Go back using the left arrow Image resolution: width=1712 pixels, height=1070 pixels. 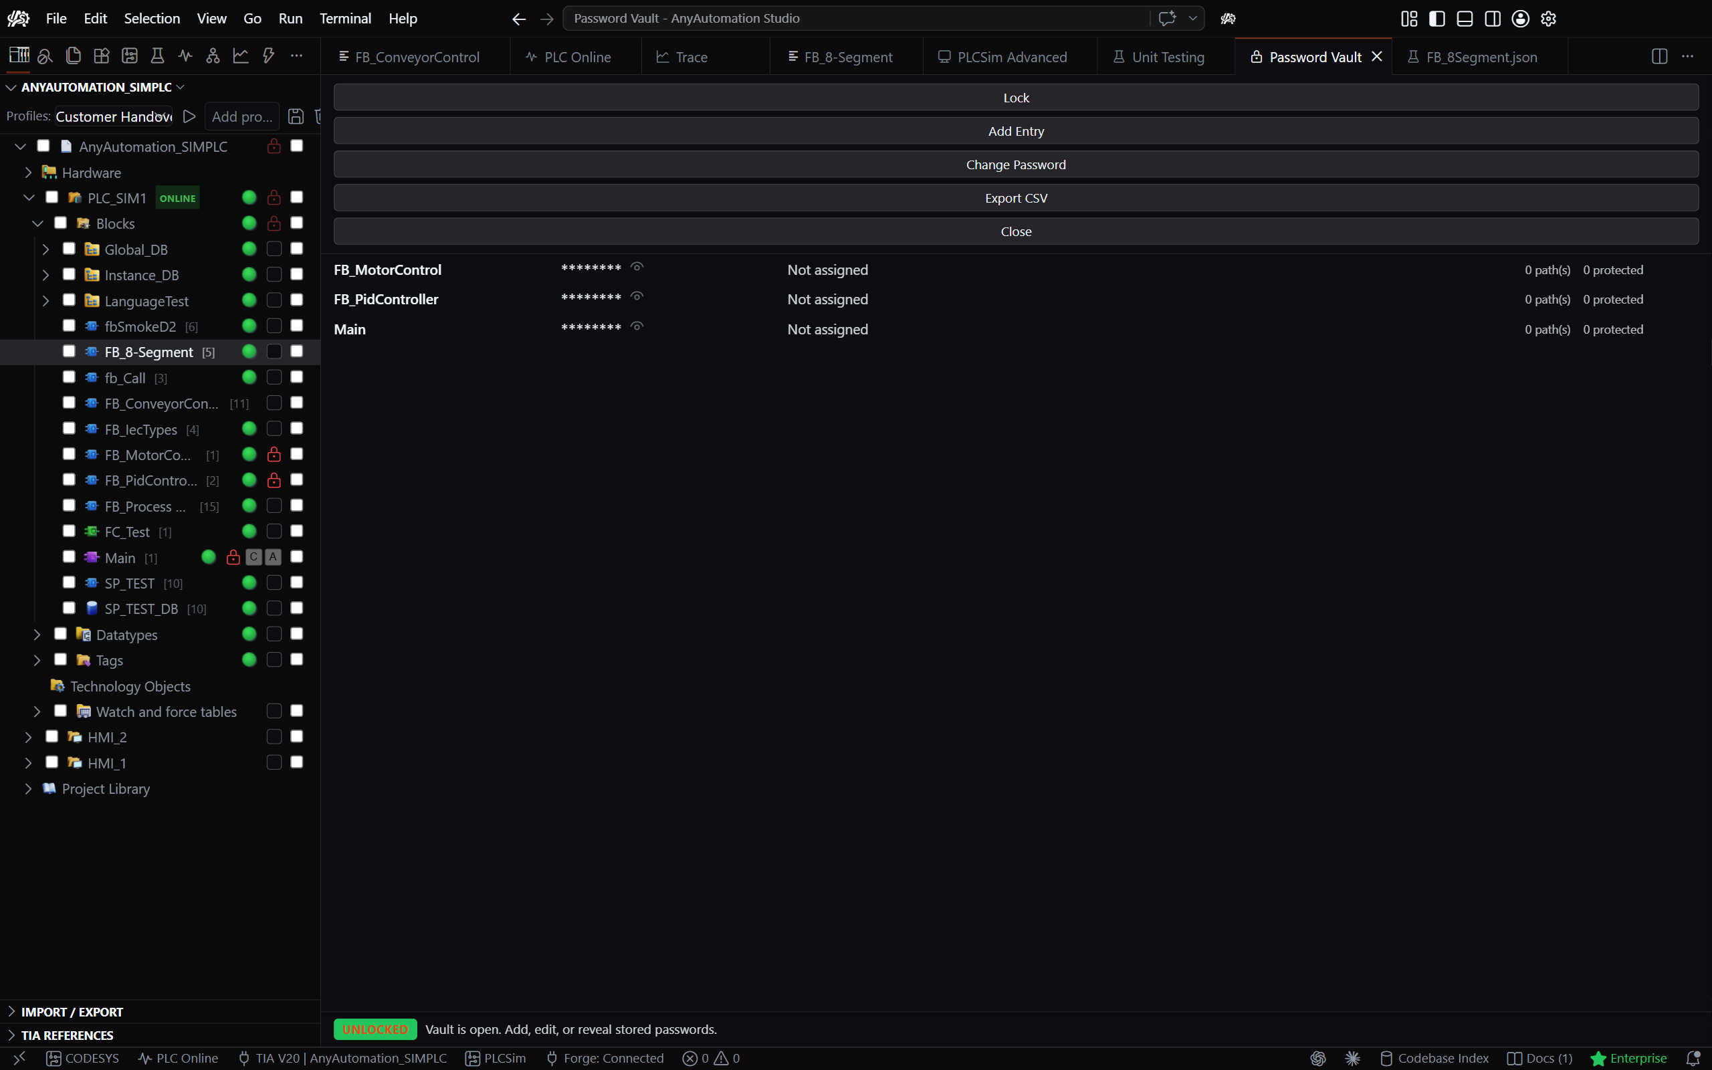[x=519, y=19]
